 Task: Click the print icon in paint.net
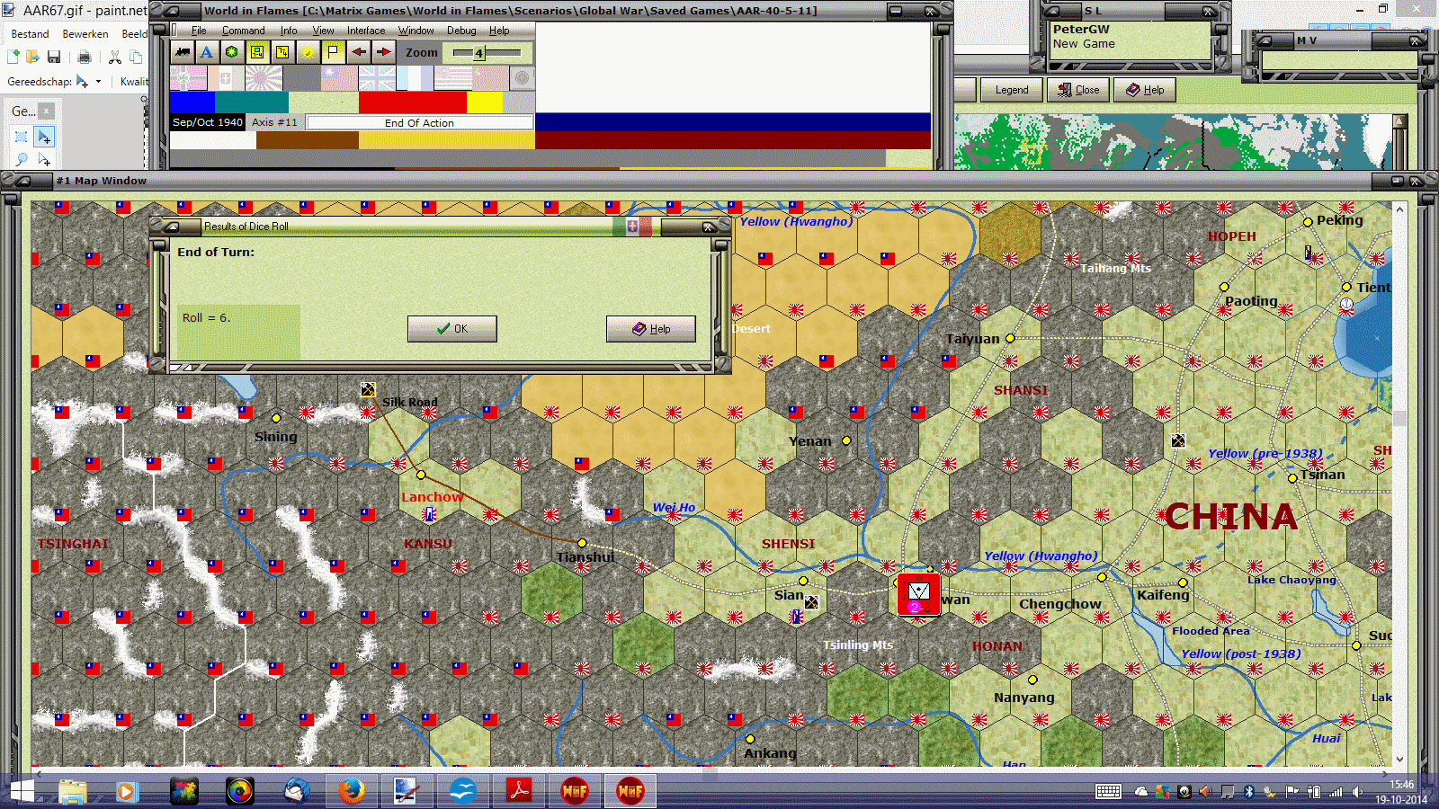[x=85, y=57]
